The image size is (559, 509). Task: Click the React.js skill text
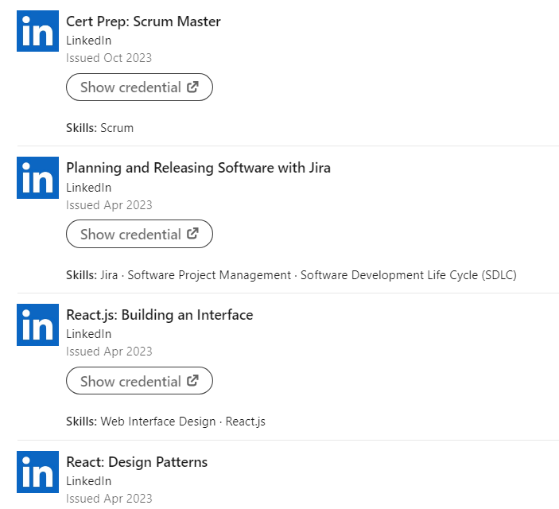(245, 422)
